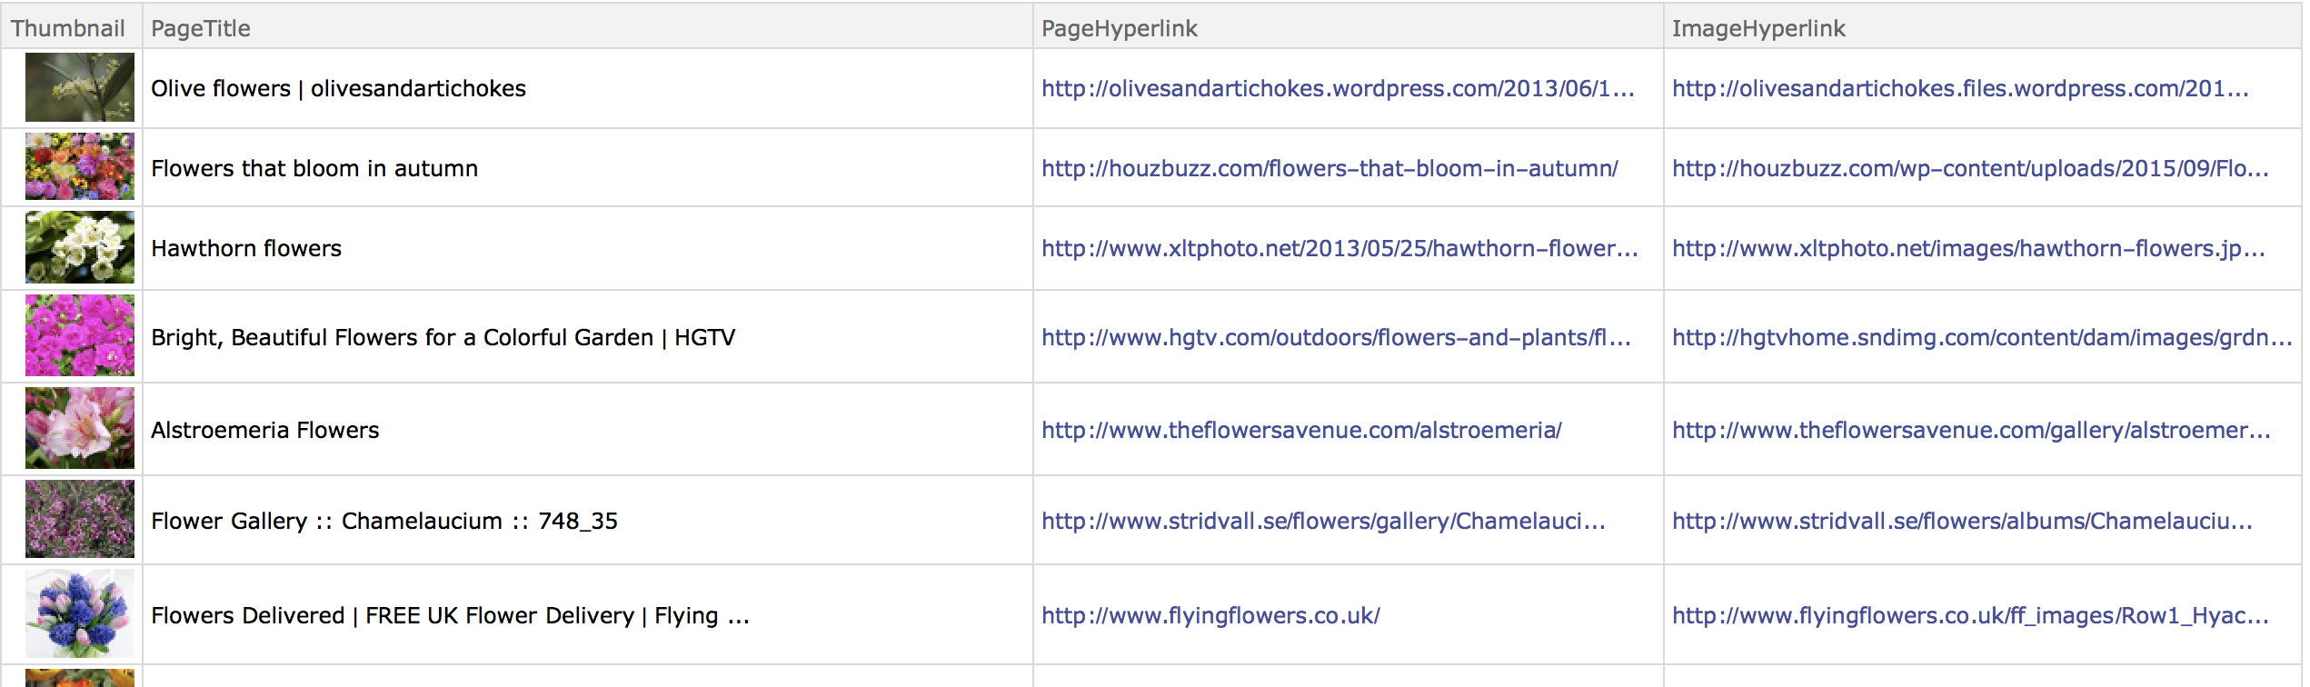This screenshot has height=687, width=2310.
Task: Select the colorful autumn flowers thumbnail
Action: click(80, 166)
